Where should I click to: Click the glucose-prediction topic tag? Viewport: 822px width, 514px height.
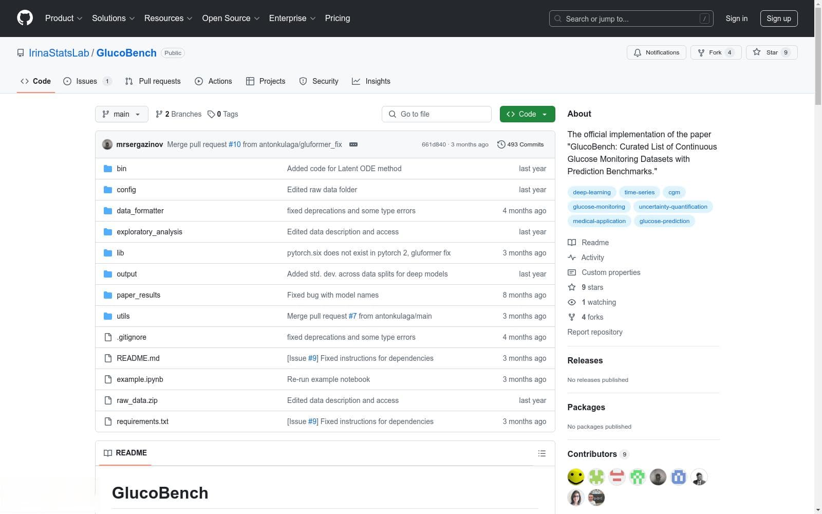click(664, 221)
